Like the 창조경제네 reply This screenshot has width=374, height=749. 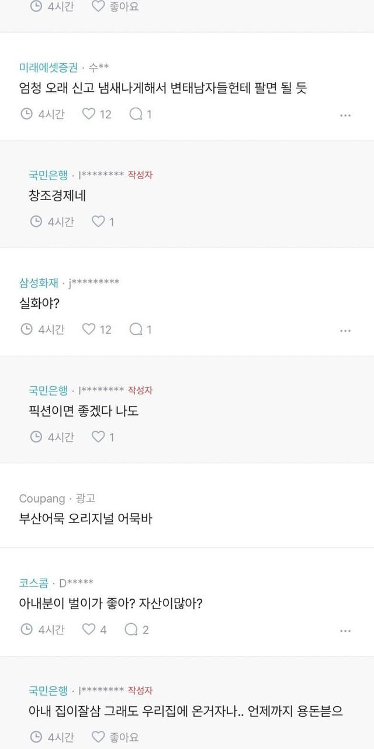99,222
